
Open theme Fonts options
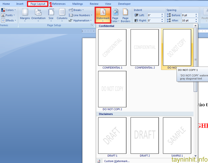pyautogui.click(x=9, y=15)
